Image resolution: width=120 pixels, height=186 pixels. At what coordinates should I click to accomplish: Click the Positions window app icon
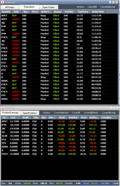[3, 108]
